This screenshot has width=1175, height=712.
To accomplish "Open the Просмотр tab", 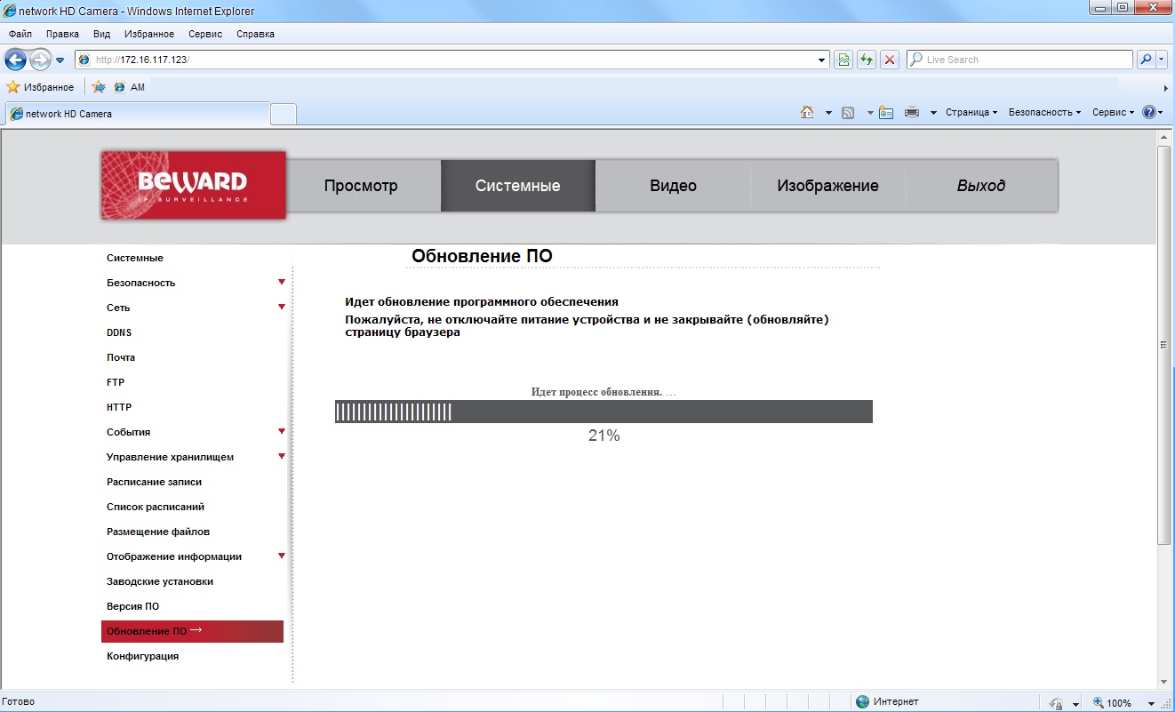I will click(x=361, y=186).
